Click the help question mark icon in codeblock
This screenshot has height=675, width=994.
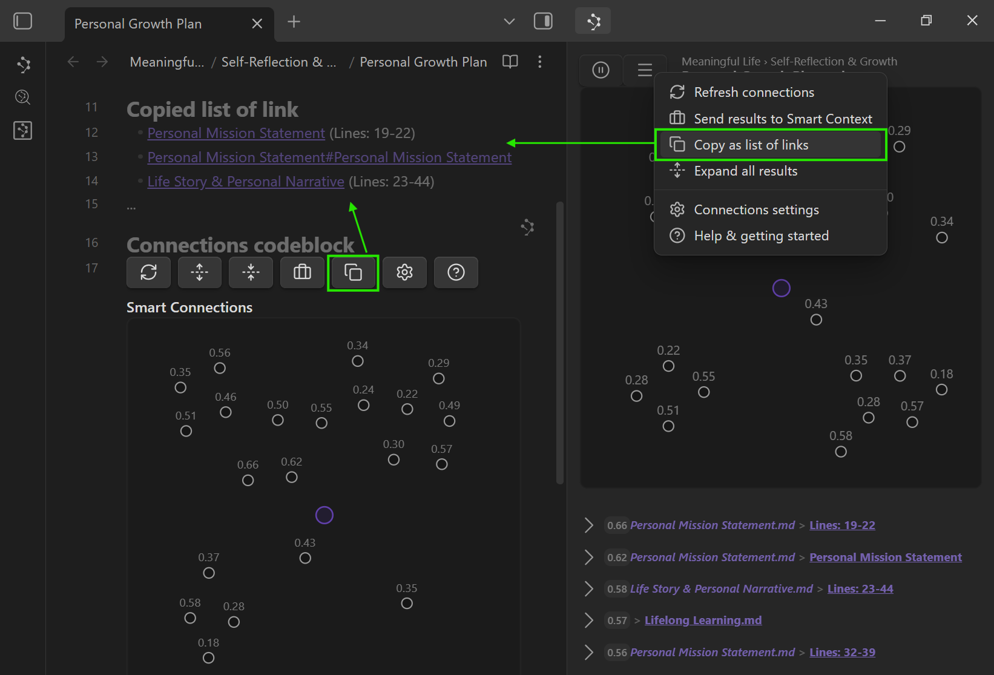[456, 272]
